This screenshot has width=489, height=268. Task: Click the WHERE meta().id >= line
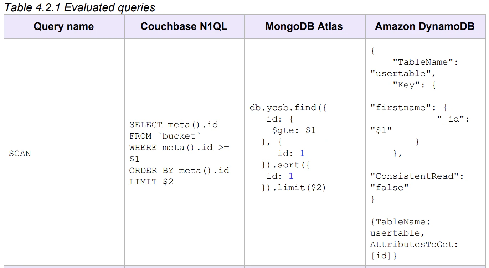(179, 148)
